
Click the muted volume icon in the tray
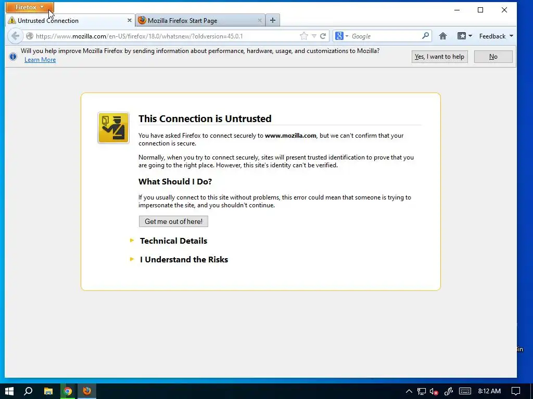coord(434,391)
